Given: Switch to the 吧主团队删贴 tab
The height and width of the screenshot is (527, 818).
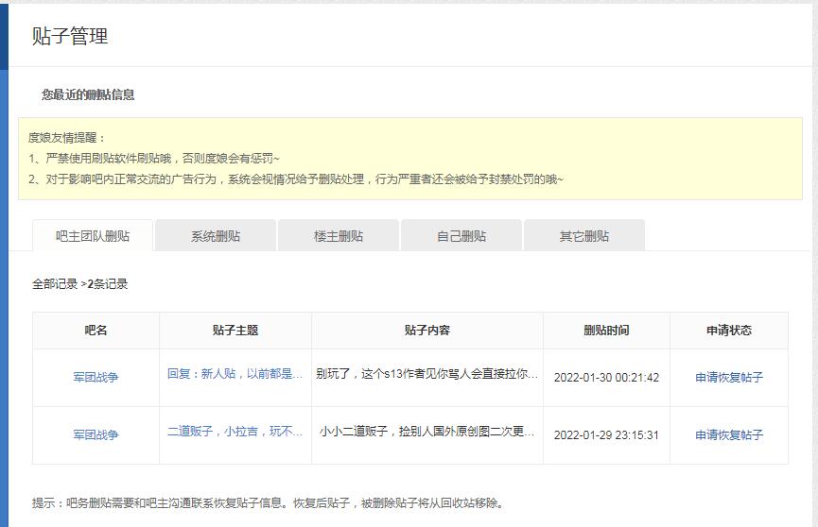Looking at the screenshot, I should click(x=93, y=236).
